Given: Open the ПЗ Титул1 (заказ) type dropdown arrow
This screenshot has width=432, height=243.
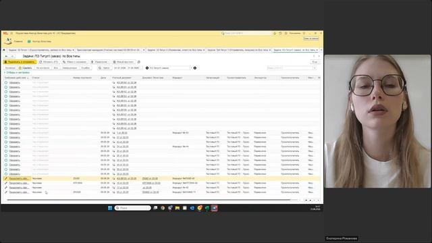Looking at the screenshot, I should coord(191,67).
